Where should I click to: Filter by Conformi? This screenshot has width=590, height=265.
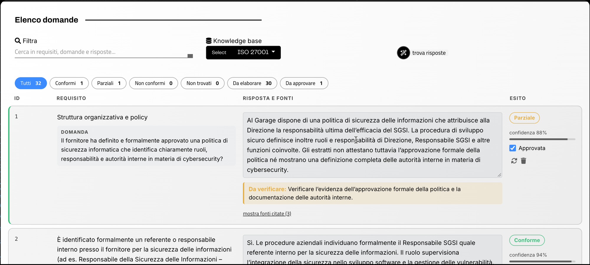[x=69, y=83]
